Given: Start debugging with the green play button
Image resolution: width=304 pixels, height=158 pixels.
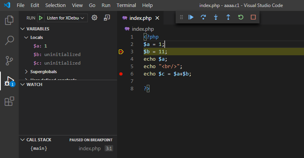Looking at the screenshot, I should [x=41, y=18].
